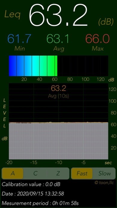Switch to Z frequency weighting
Image resolution: width=117 pixels, height=208 pixels.
[58, 173]
